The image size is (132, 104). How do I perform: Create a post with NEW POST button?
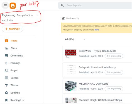(13, 29)
